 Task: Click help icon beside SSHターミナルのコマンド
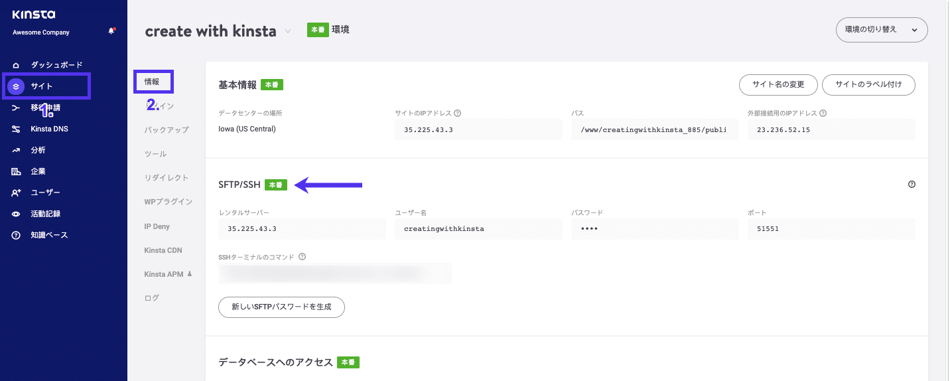[x=302, y=256]
